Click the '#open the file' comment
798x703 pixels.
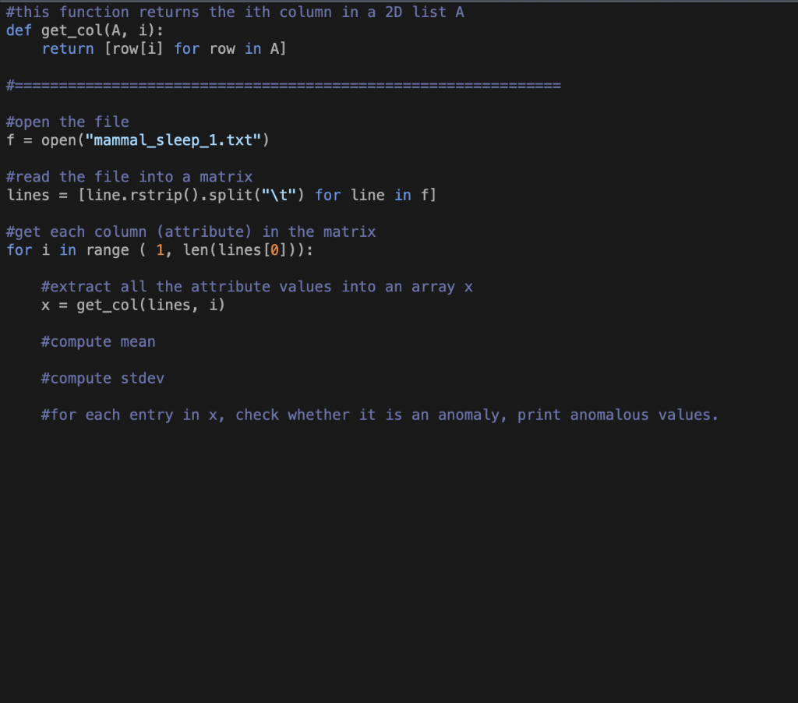point(68,122)
